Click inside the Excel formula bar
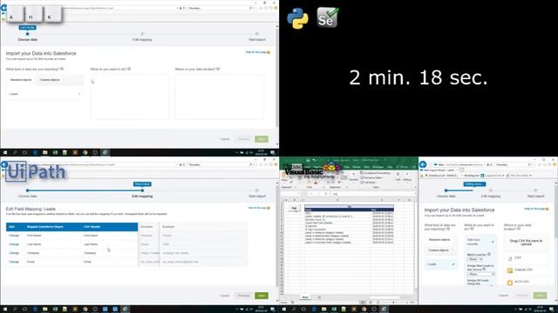The height and width of the screenshot is (313, 558). (373, 194)
